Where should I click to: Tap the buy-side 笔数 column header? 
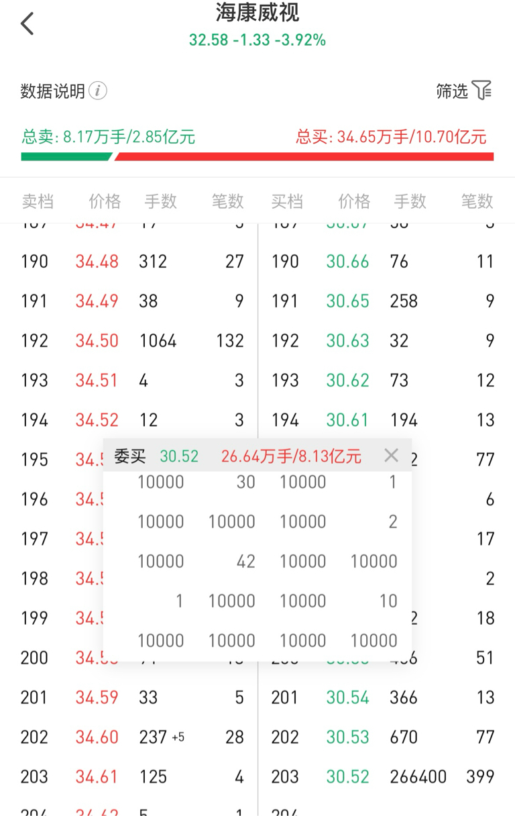[477, 201]
